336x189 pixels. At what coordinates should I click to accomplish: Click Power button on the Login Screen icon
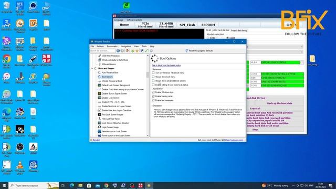[x=99, y=135]
